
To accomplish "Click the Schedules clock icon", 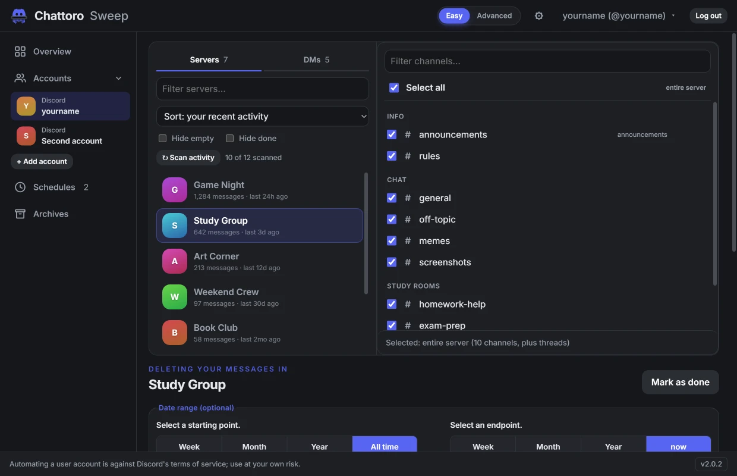I will pyautogui.click(x=20, y=187).
